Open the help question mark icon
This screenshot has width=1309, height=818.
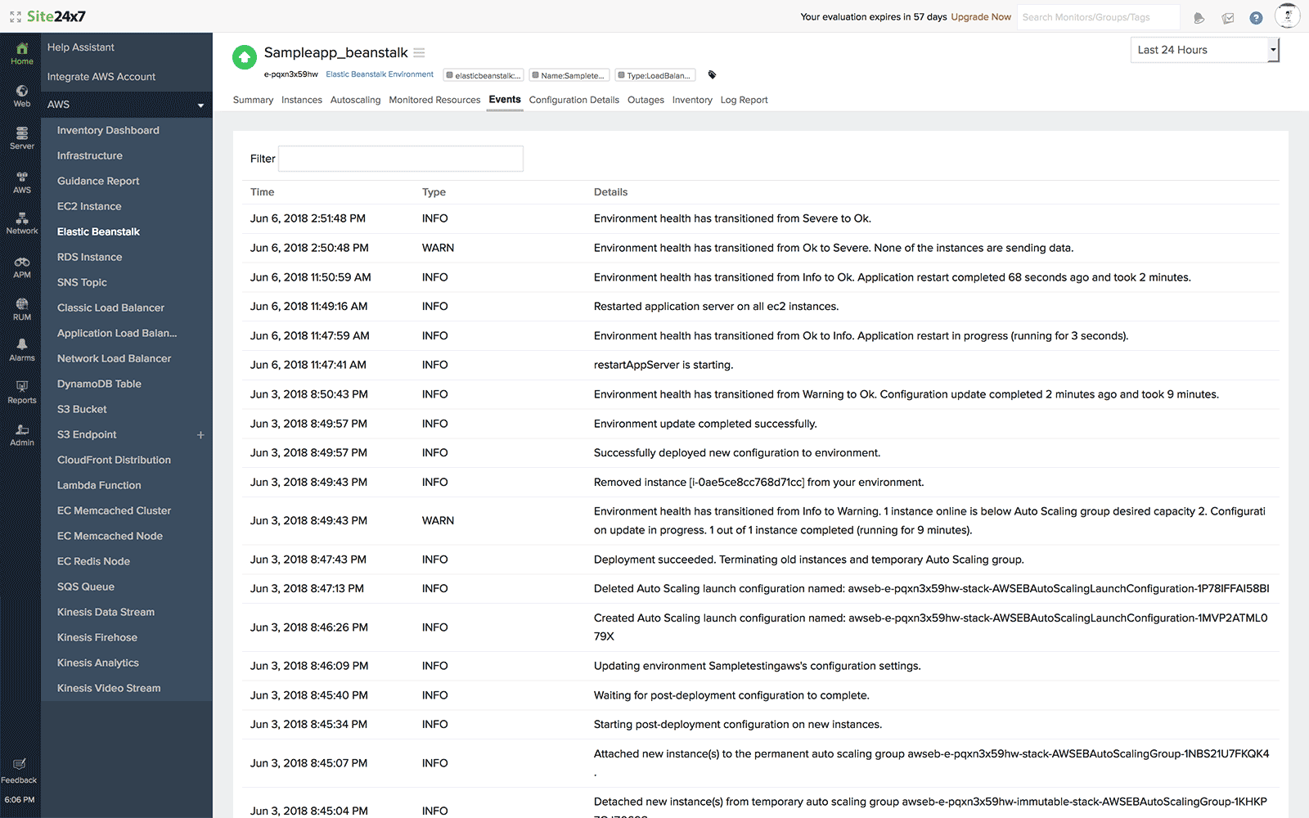(1256, 17)
